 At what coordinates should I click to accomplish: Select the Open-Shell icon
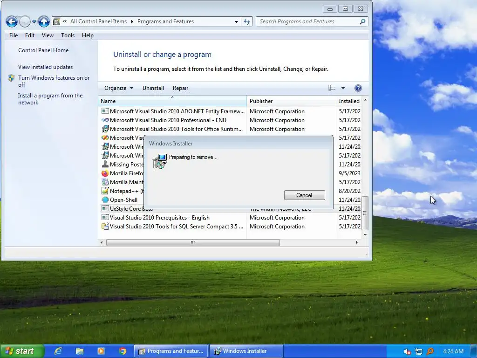tap(105, 200)
